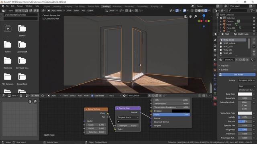257x144 pixels.
Task: Open the Object Mode dropdown
Action: pos(56,11)
